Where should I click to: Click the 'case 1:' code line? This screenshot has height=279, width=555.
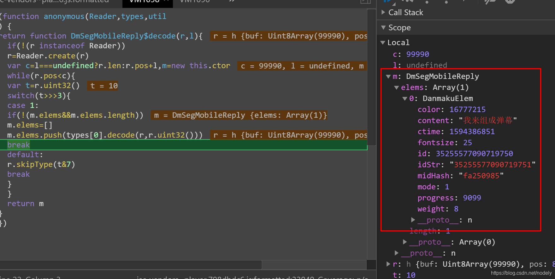tap(23, 105)
